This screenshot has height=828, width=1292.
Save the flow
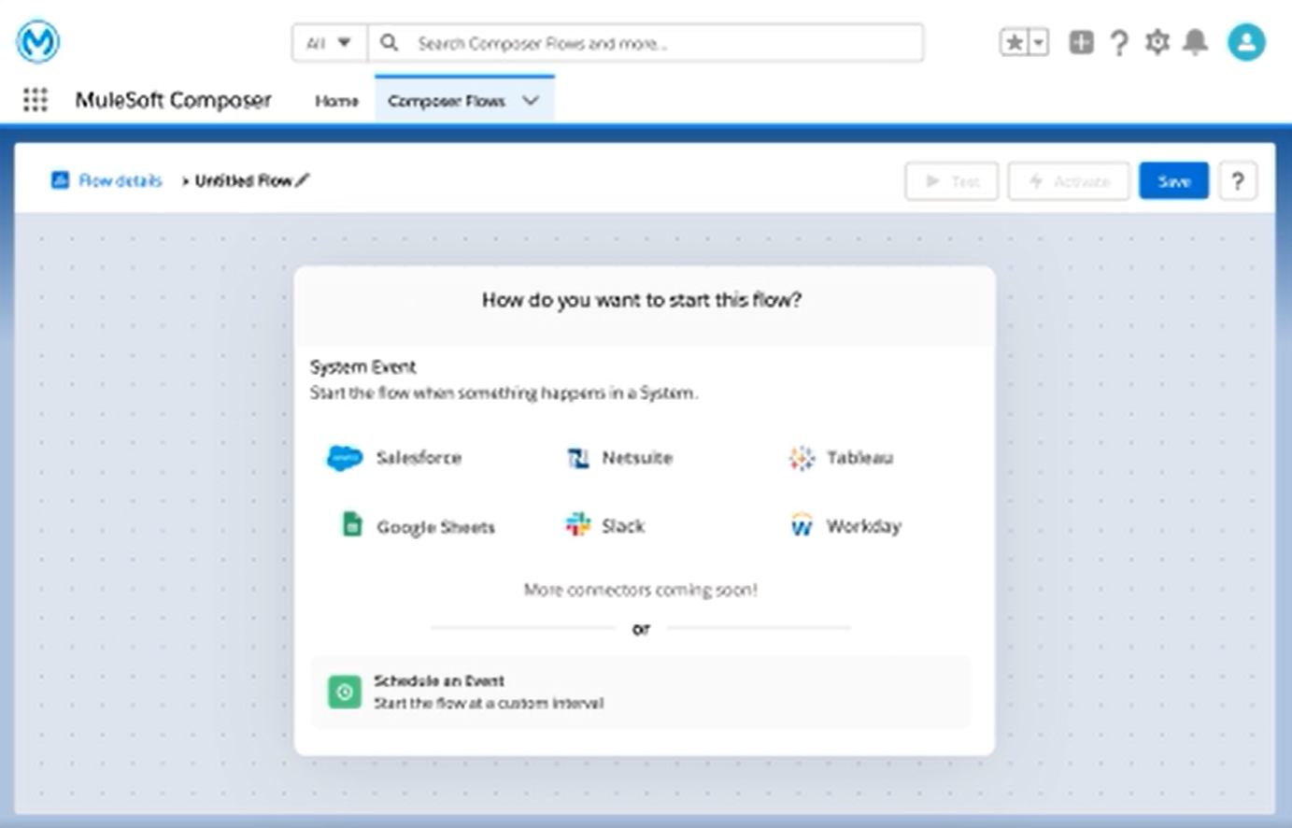tap(1173, 181)
